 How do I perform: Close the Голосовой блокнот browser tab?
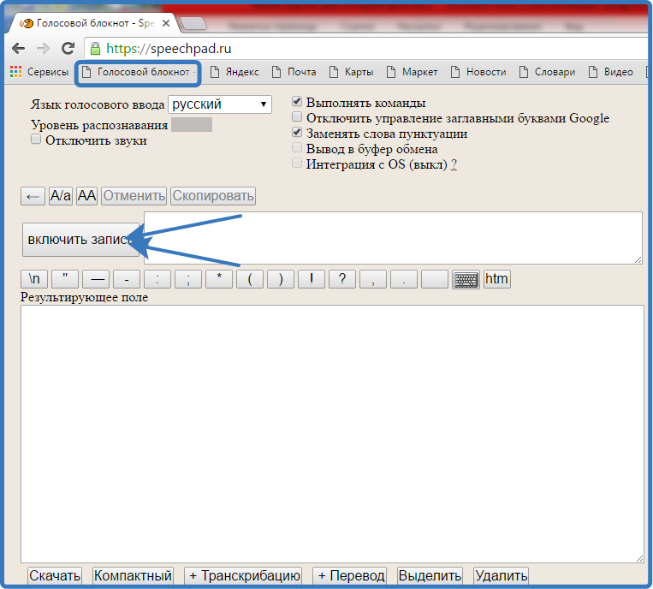pos(166,23)
